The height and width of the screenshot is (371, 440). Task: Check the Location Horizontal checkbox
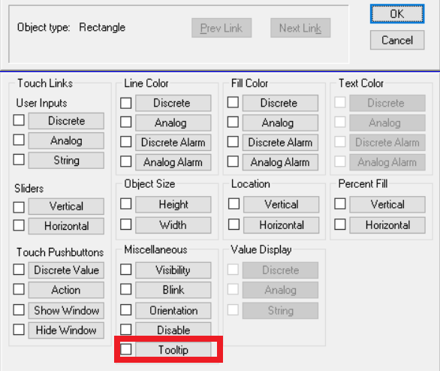point(234,225)
